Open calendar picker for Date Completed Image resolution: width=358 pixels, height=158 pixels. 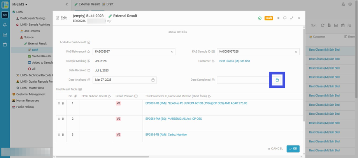(277, 80)
